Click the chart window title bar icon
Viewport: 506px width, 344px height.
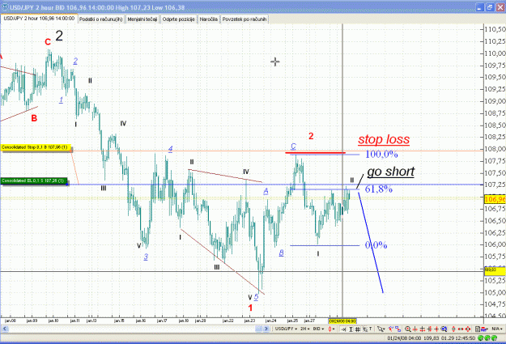click(x=5, y=6)
